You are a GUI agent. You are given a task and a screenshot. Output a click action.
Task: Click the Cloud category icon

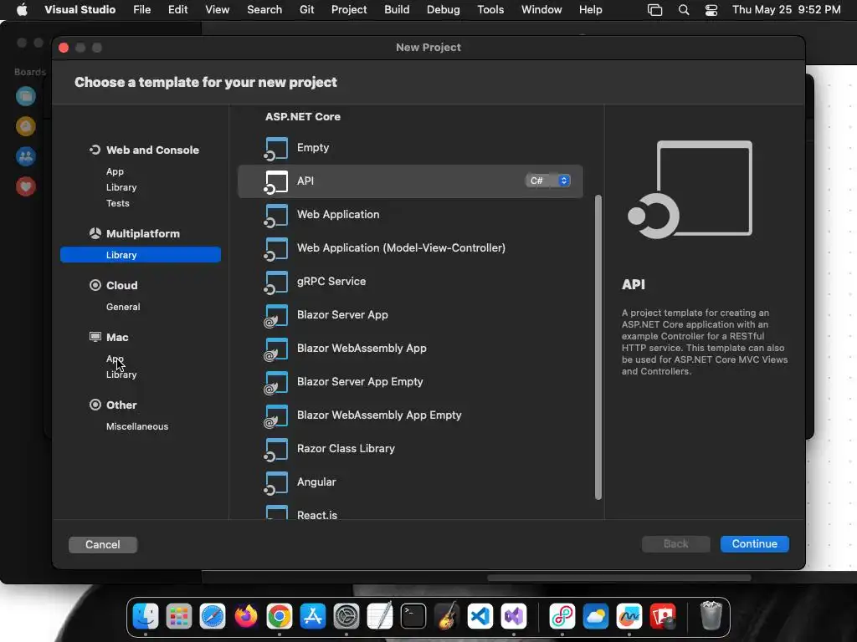(x=95, y=285)
